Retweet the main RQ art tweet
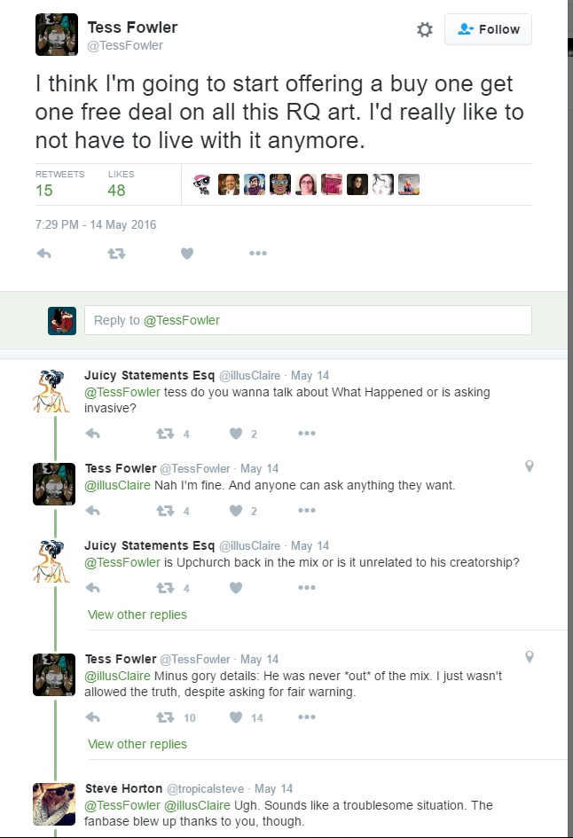The image size is (573, 838). (x=116, y=254)
